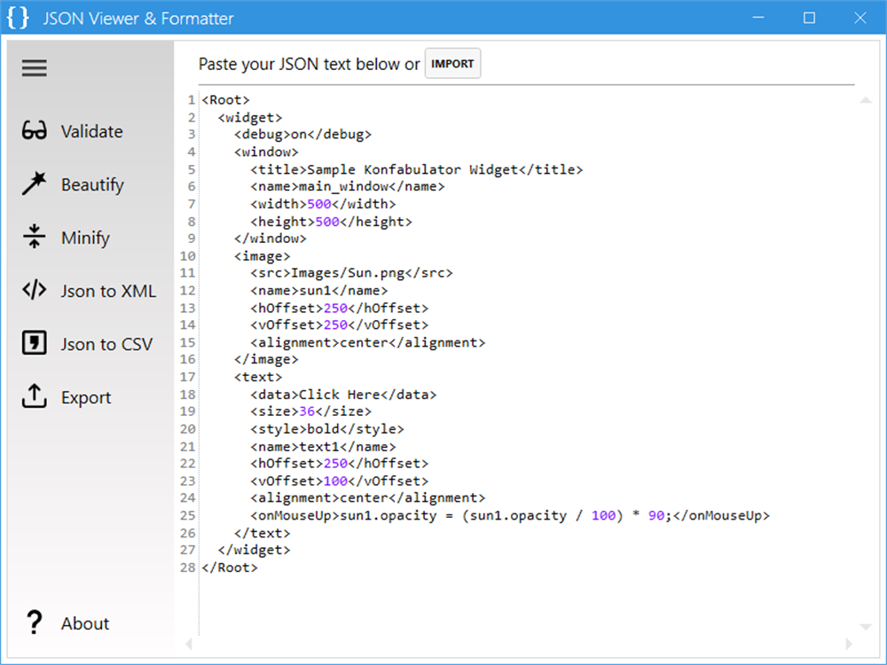Click line number 1 in the editor

[x=191, y=99]
